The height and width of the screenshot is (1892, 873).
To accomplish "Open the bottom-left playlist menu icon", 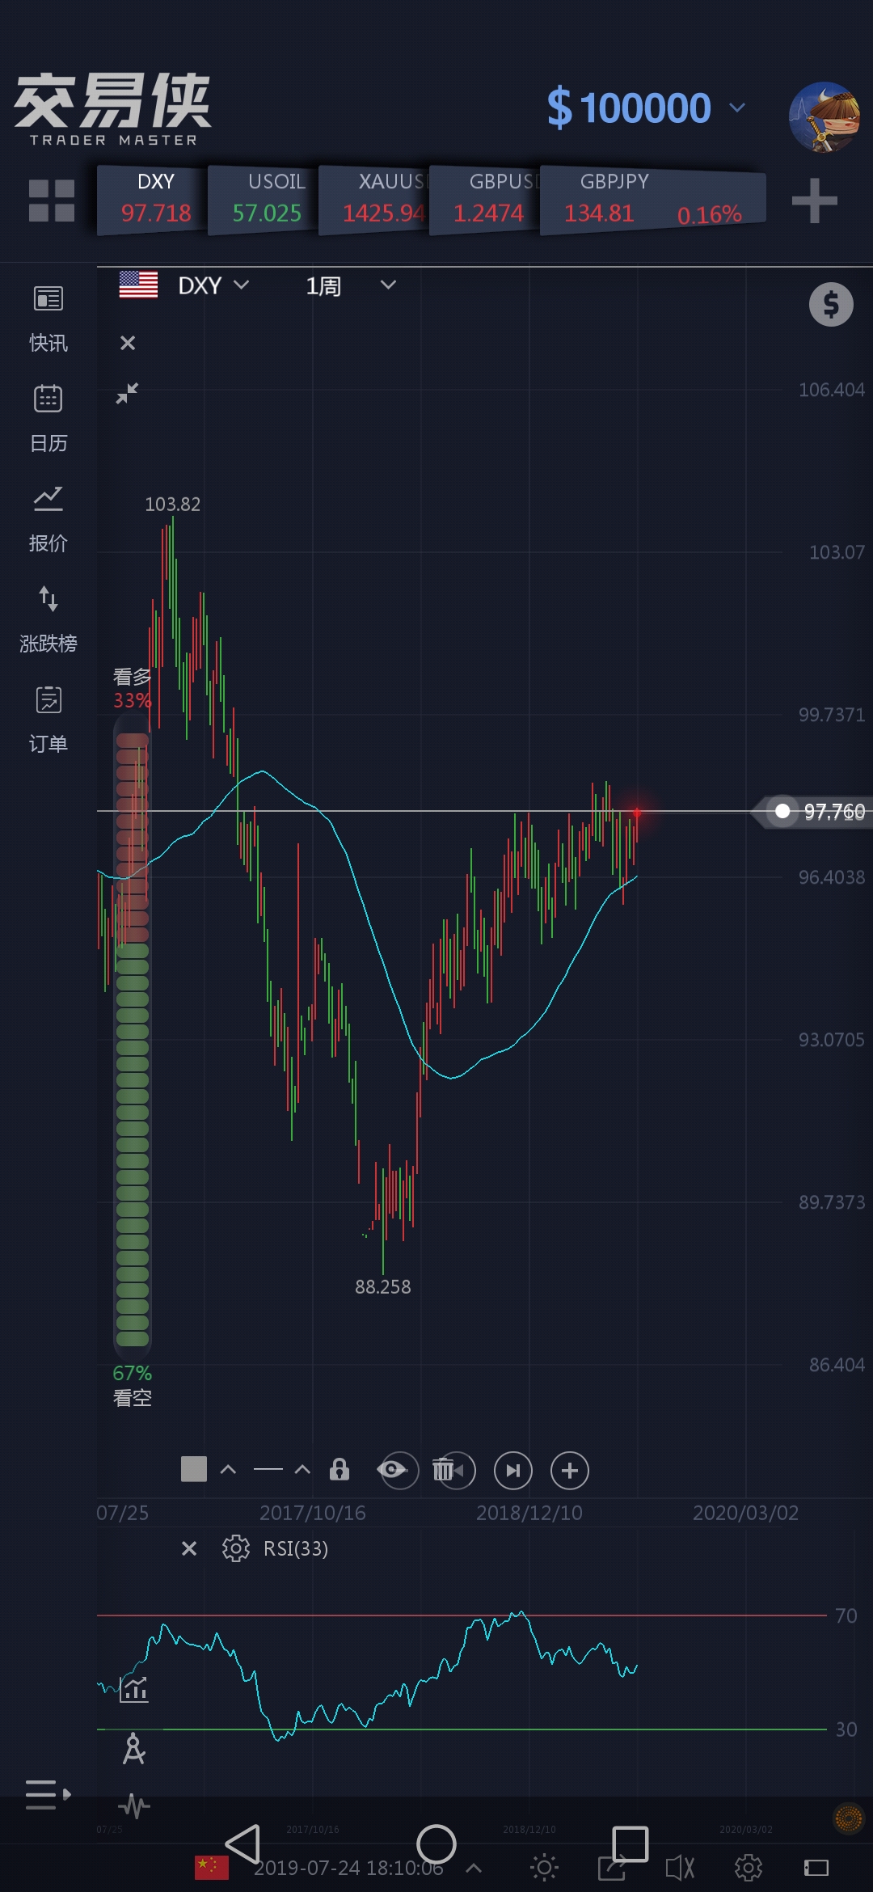I will [48, 1794].
